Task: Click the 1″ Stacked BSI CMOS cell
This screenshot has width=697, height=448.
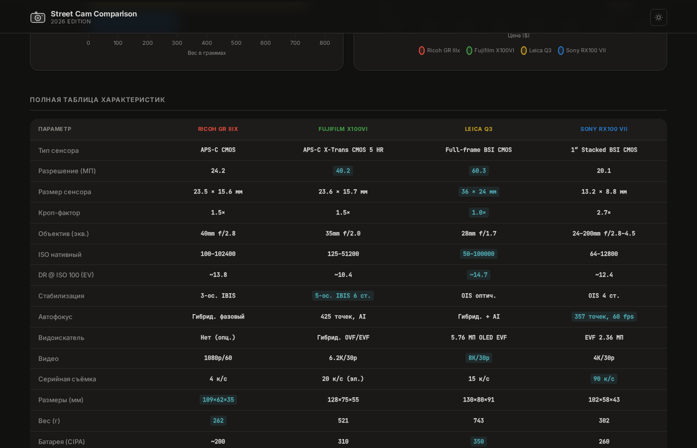Action: click(x=604, y=150)
